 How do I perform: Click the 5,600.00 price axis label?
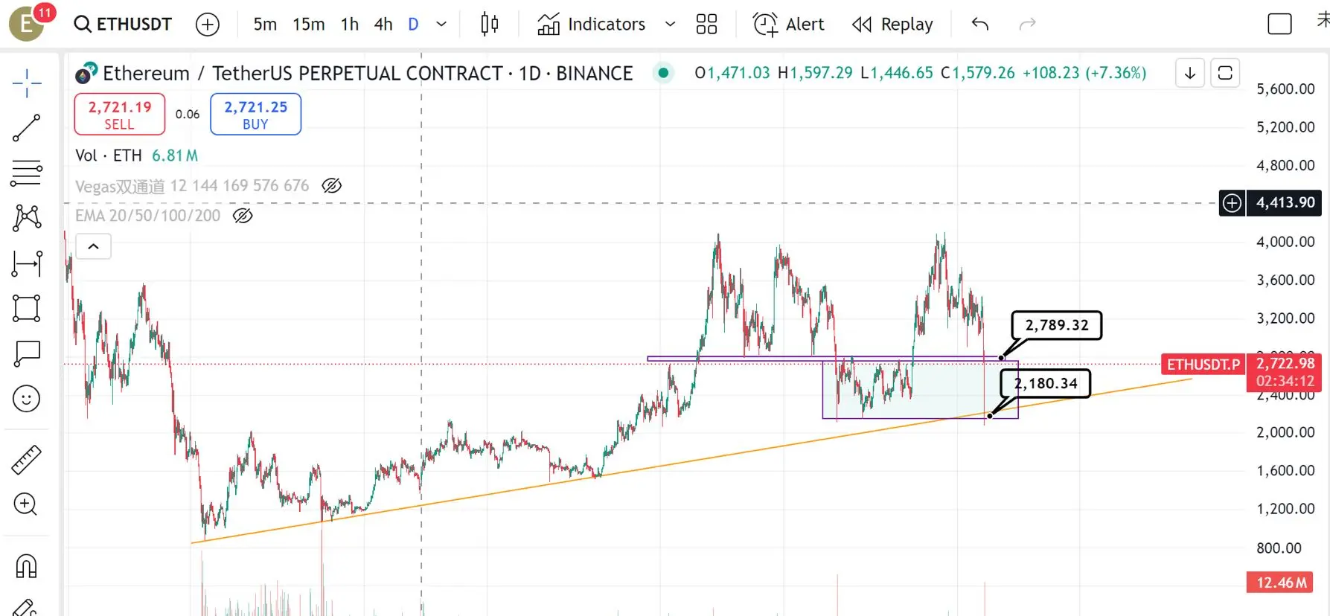[1285, 89]
